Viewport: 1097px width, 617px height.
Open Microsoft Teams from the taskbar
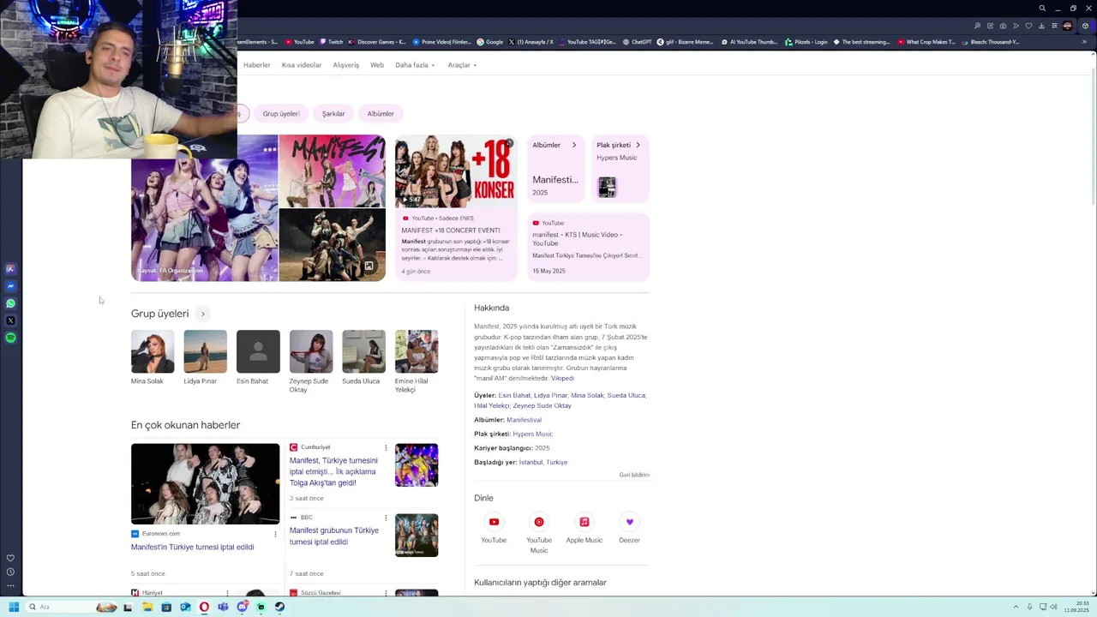click(223, 607)
